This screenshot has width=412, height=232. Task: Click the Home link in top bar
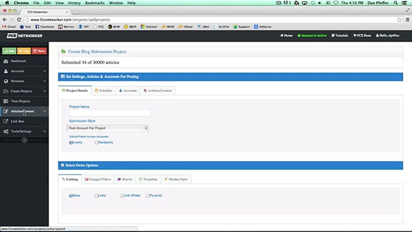pos(286,35)
